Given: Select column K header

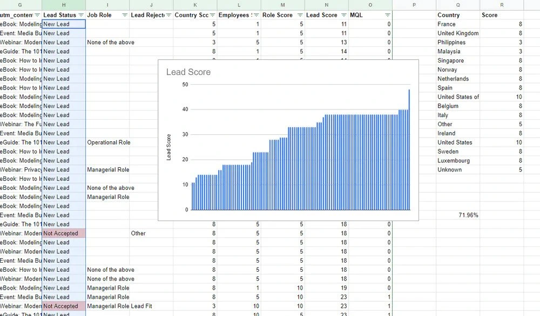Looking at the screenshot, I should [x=195, y=5].
